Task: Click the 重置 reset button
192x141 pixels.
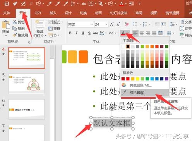Action: click(x=54, y=28)
